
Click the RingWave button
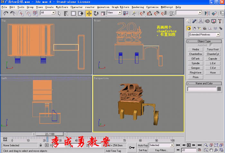point(195,72)
